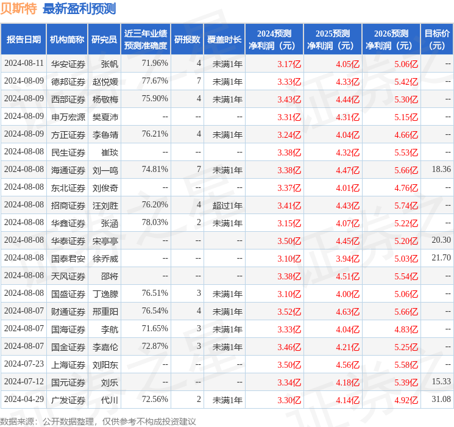This screenshot has height=427, width=454.
Task: Click the 2024-07-12 report date
Action: coord(24,381)
